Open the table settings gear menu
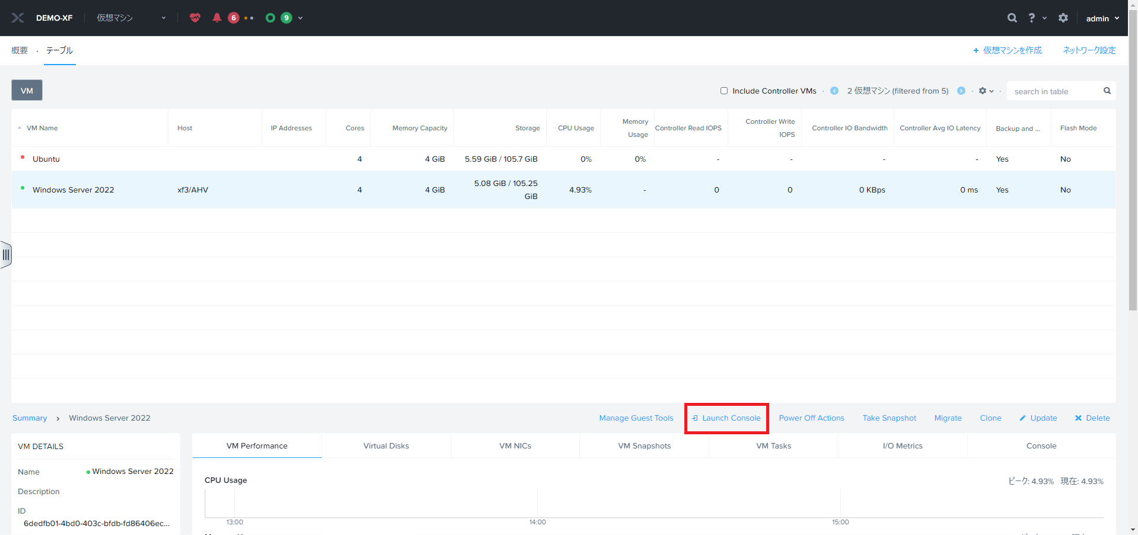1138x535 pixels. [986, 91]
